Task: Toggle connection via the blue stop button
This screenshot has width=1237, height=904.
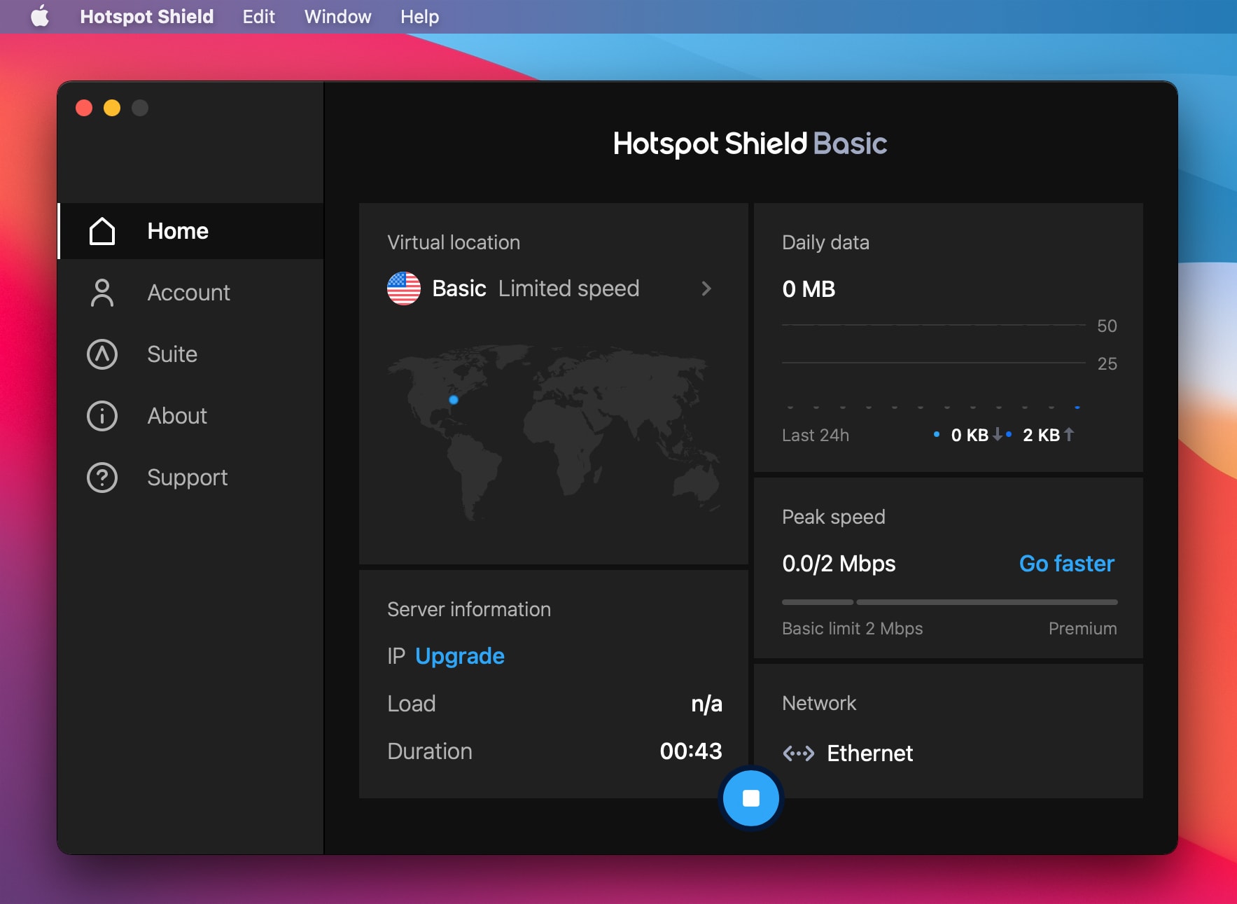Action: (750, 798)
